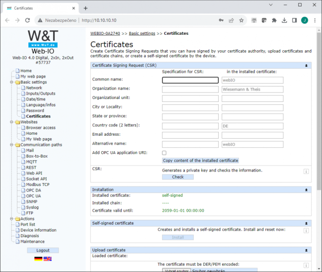This screenshot has width=322, height=272.
Task: Click the German flag language icon
Action: [x=38, y=259]
